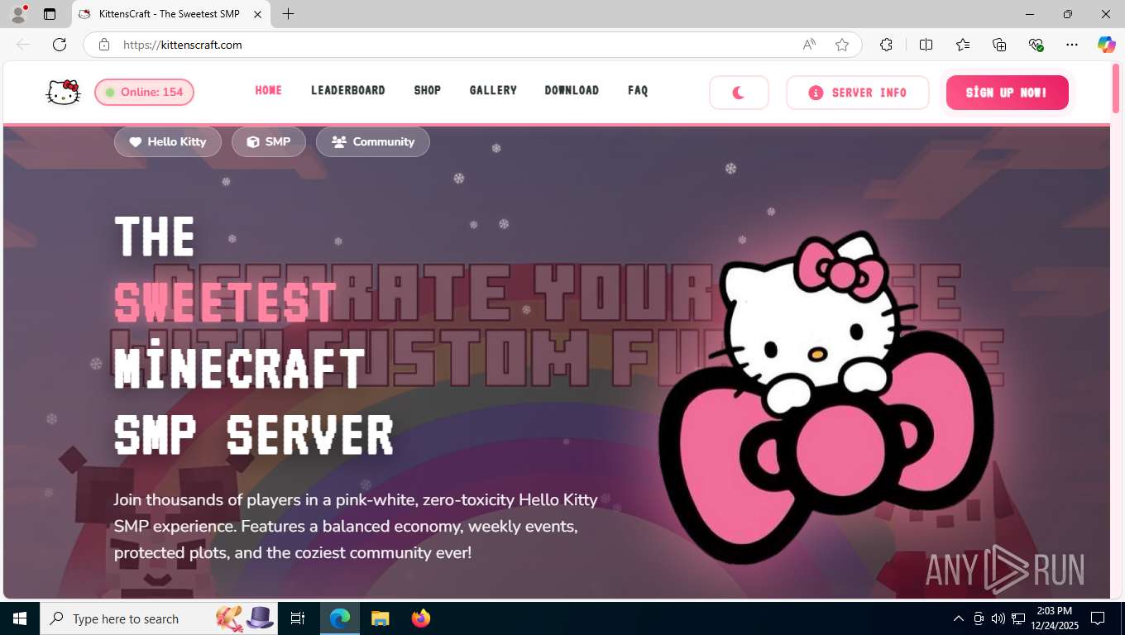Click the taskbar search box

click(157, 618)
